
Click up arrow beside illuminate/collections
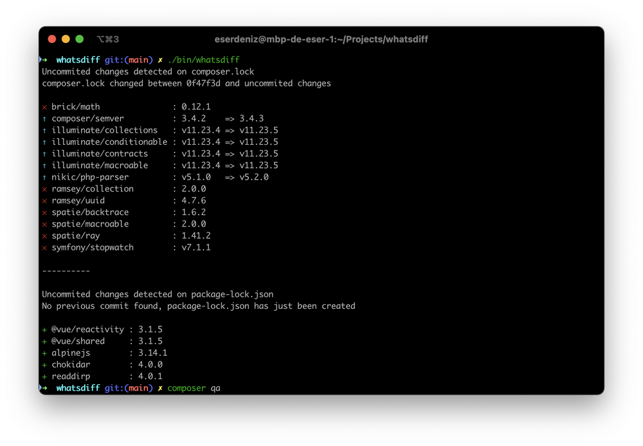44,131
